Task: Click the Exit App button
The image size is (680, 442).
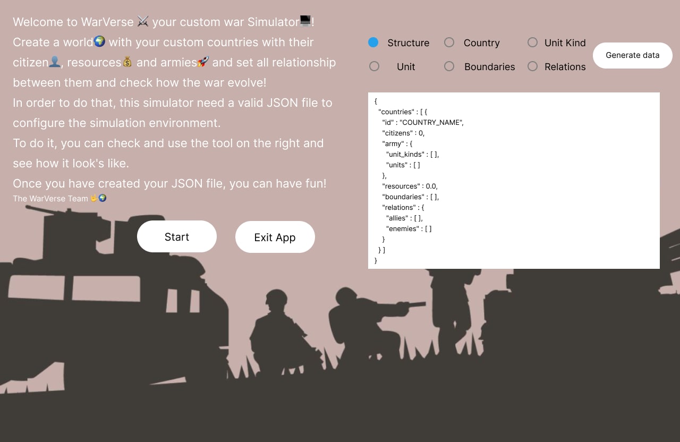Action: (275, 237)
